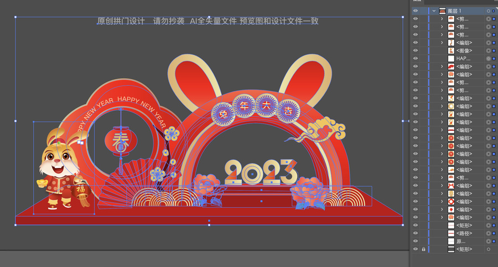The width and height of the screenshot is (498, 267).
Task: Toggle eye icon of the locked <矩形> layer
Action: (416, 249)
